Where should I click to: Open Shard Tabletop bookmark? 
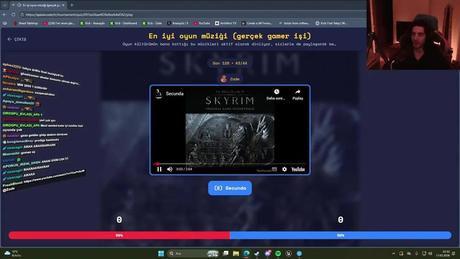point(25,23)
